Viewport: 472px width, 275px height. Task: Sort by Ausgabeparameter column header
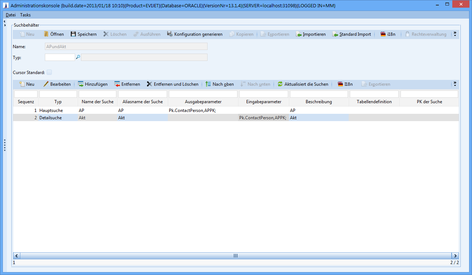pos(203,102)
